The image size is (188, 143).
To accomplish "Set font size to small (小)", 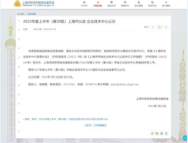I will [x=153, y=27].
